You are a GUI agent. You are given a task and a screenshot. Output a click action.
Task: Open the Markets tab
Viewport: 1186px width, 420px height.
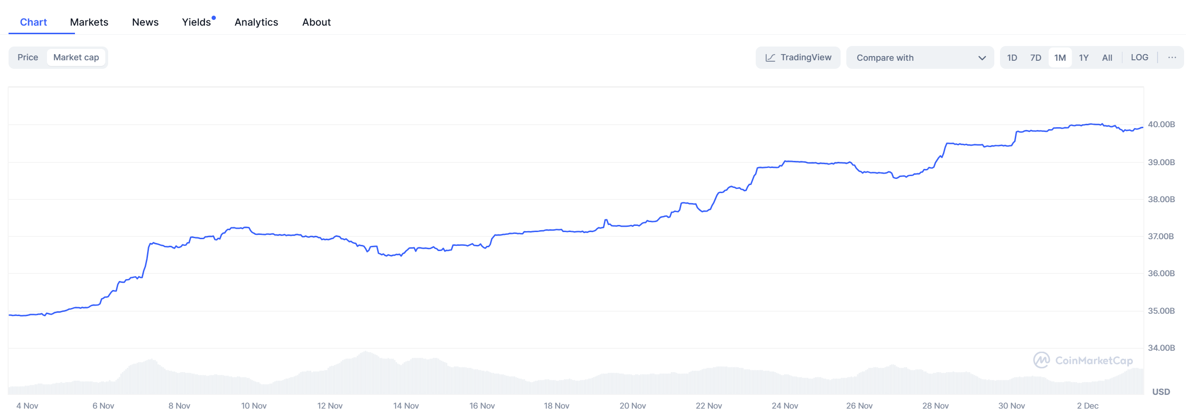click(89, 22)
